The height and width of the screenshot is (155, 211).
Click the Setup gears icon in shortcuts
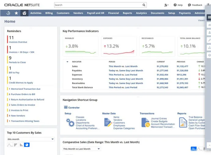click(70, 123)
